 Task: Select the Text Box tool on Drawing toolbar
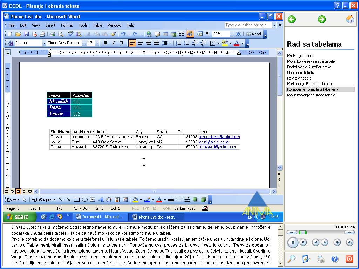[92, 200]
